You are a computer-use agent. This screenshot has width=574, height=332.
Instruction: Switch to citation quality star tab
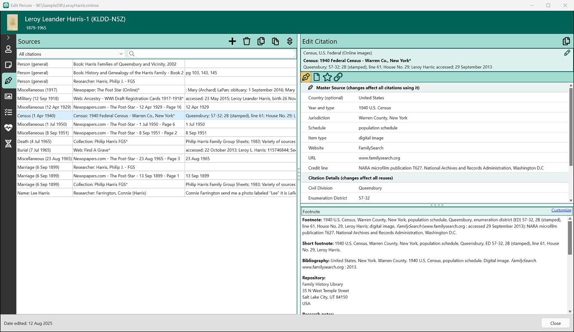[x=327, y=77]
